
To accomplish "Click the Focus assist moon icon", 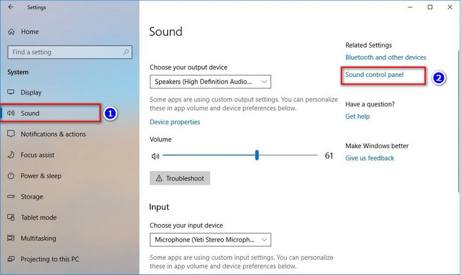I will pyautogui.click(x=11, y=154).
